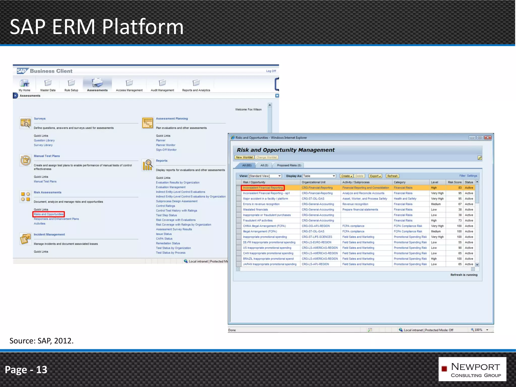This screenshot has width=516, height=387.
Task: Select row for JAPAN Inappropriate promotional spending
Action: [x=238, y=264]
